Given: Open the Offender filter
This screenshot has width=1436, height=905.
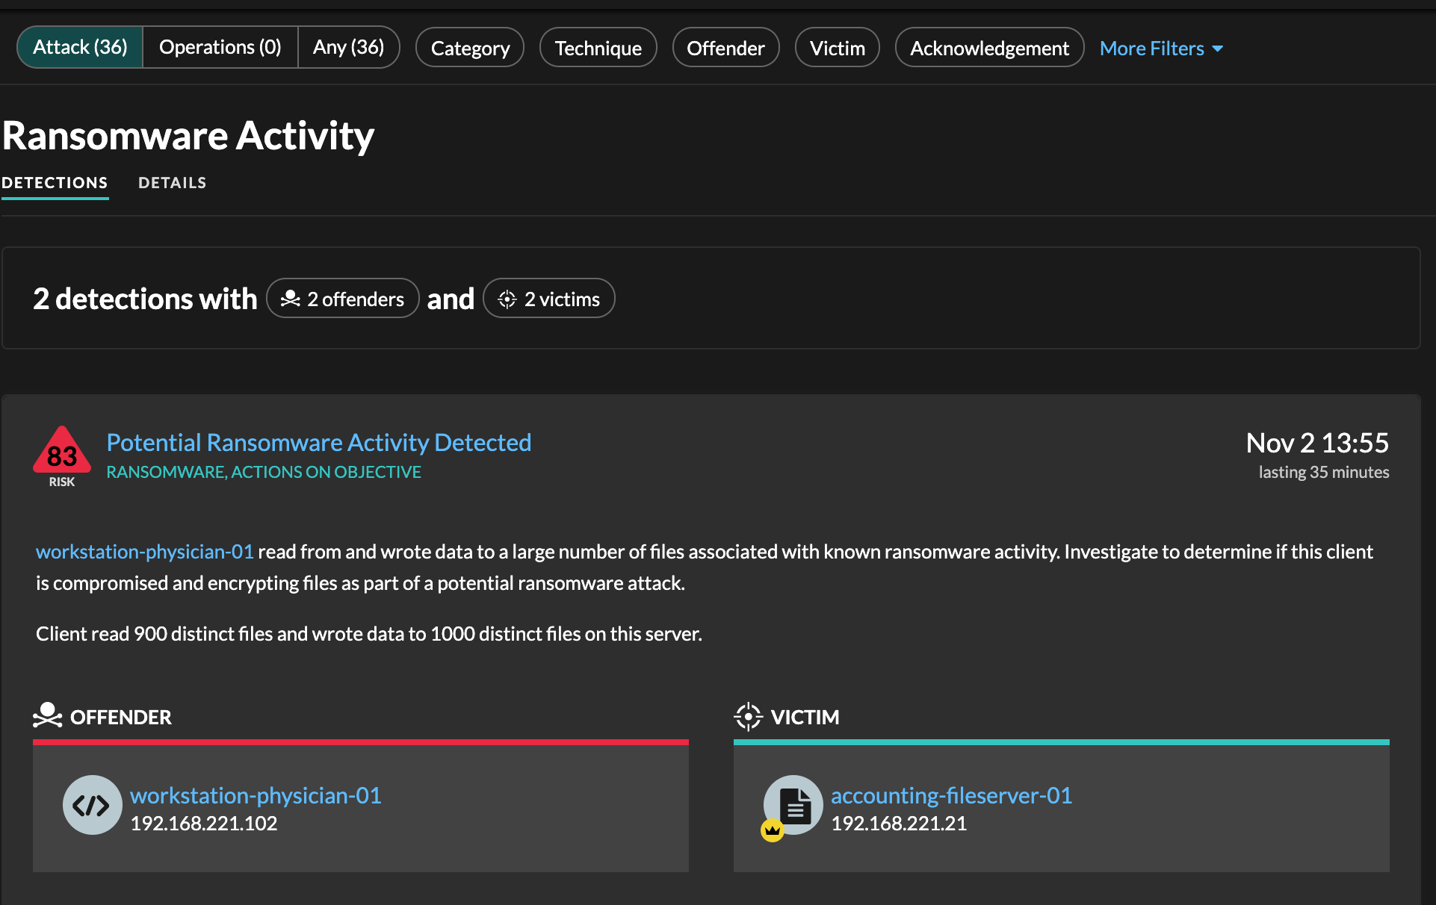Looking at the screenshot, I should click(725, 48).
